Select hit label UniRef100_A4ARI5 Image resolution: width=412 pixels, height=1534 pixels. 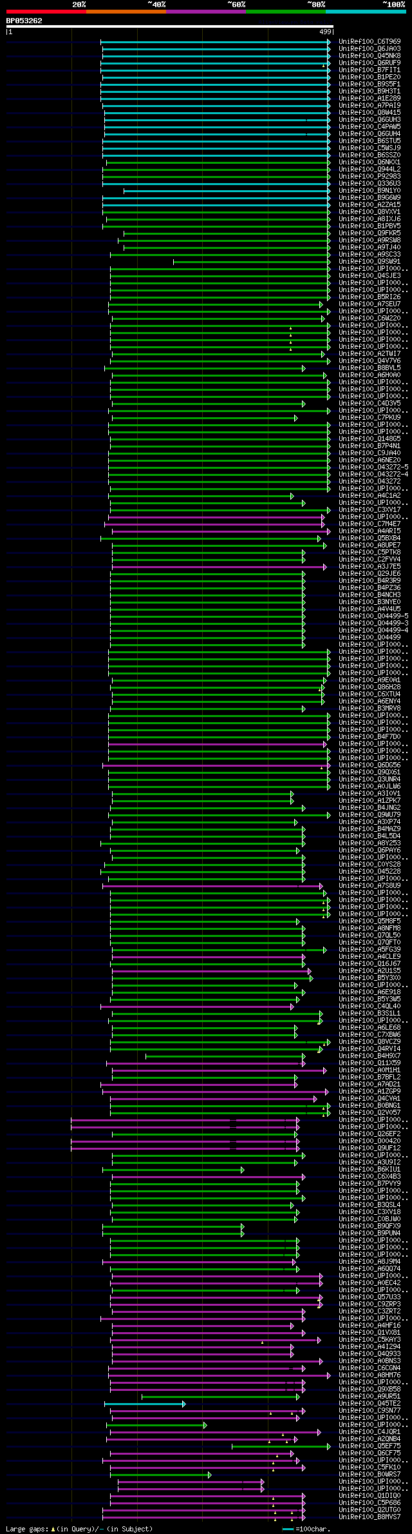370,531
